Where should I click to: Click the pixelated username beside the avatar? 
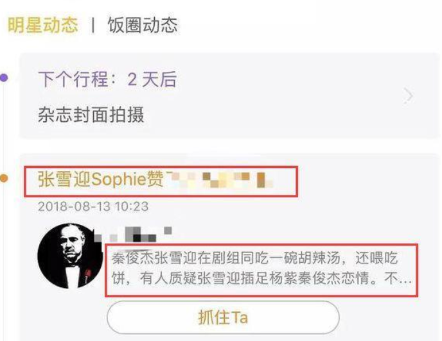tap(132, 235)
